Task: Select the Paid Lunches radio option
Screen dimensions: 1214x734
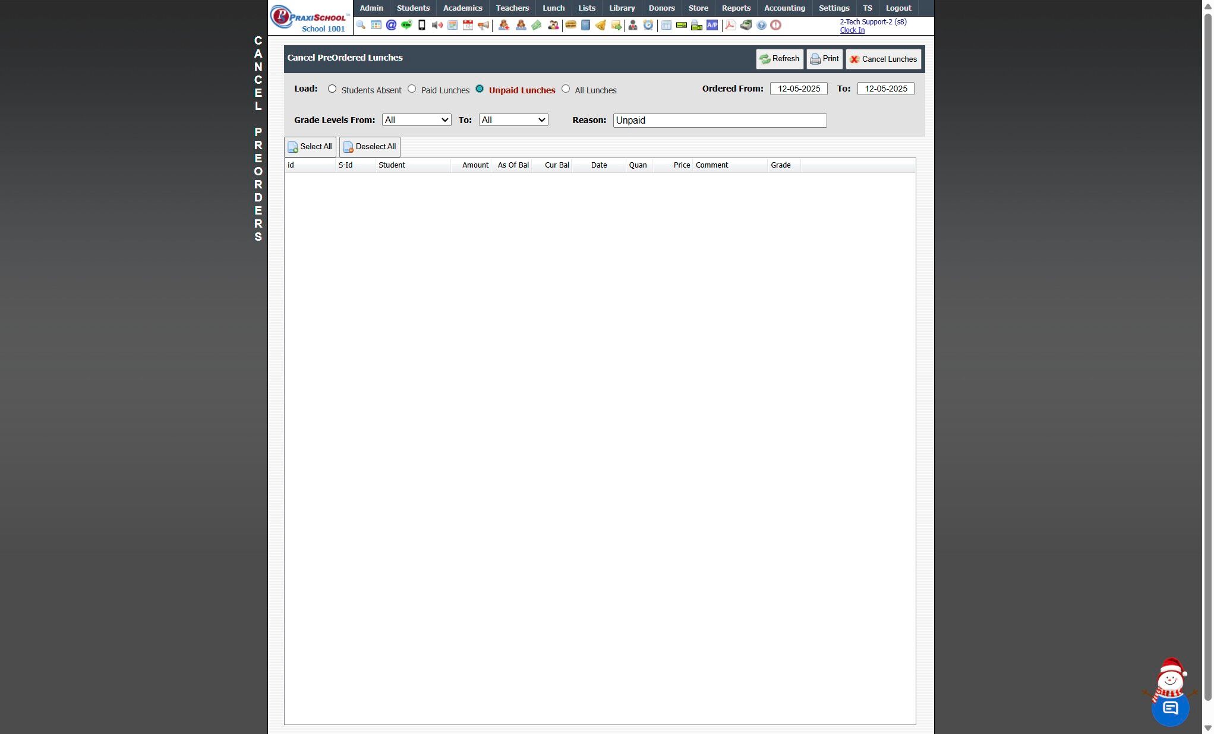Action: pyautogui.click(x=412, y=89)
